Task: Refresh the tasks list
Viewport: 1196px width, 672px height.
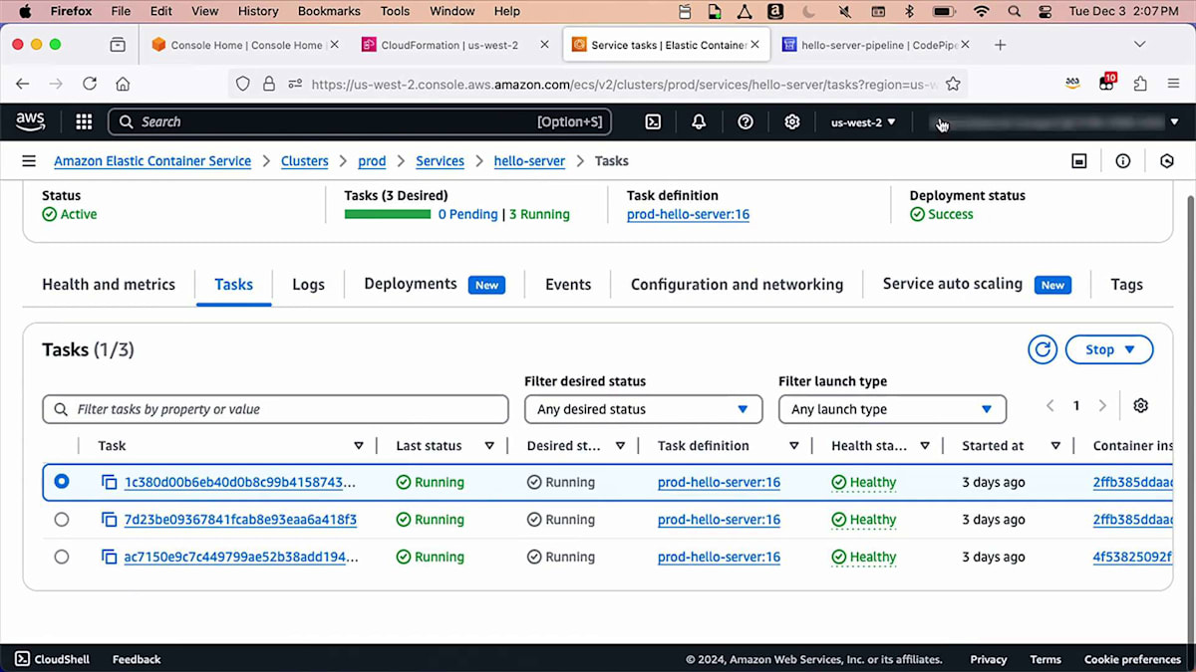Action: (x=1043, y=349)
